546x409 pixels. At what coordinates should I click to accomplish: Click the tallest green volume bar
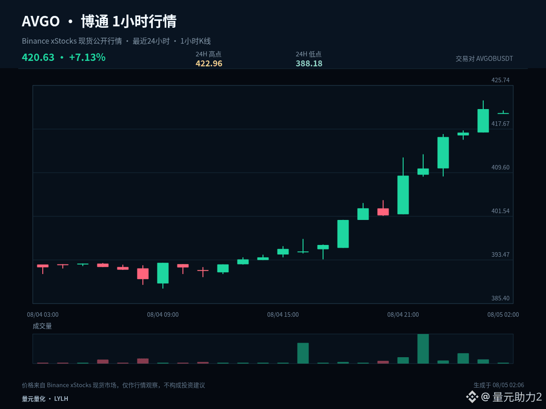pyautogui.click(x=423, y=349)
